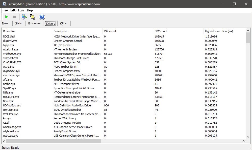Click the vertical scrollbar down arrow
The image size is (252, 150).
pos(248,137)
